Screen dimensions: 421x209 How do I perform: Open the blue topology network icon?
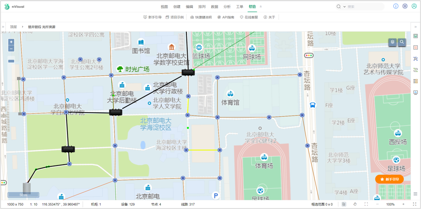(416, 59)
